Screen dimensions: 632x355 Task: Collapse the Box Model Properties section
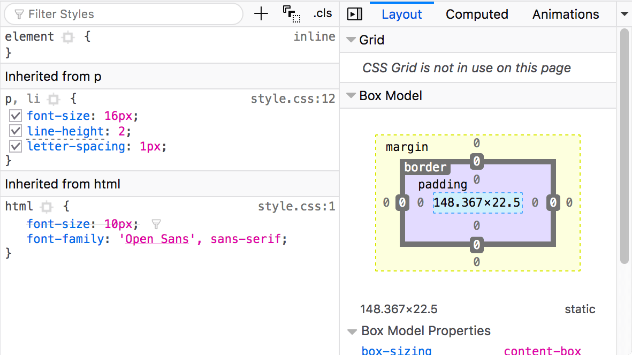[x=352, y=331]
